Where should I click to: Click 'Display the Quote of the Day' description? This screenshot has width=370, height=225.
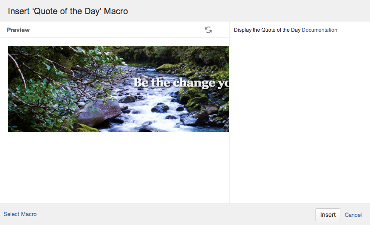tap(267, 30)
